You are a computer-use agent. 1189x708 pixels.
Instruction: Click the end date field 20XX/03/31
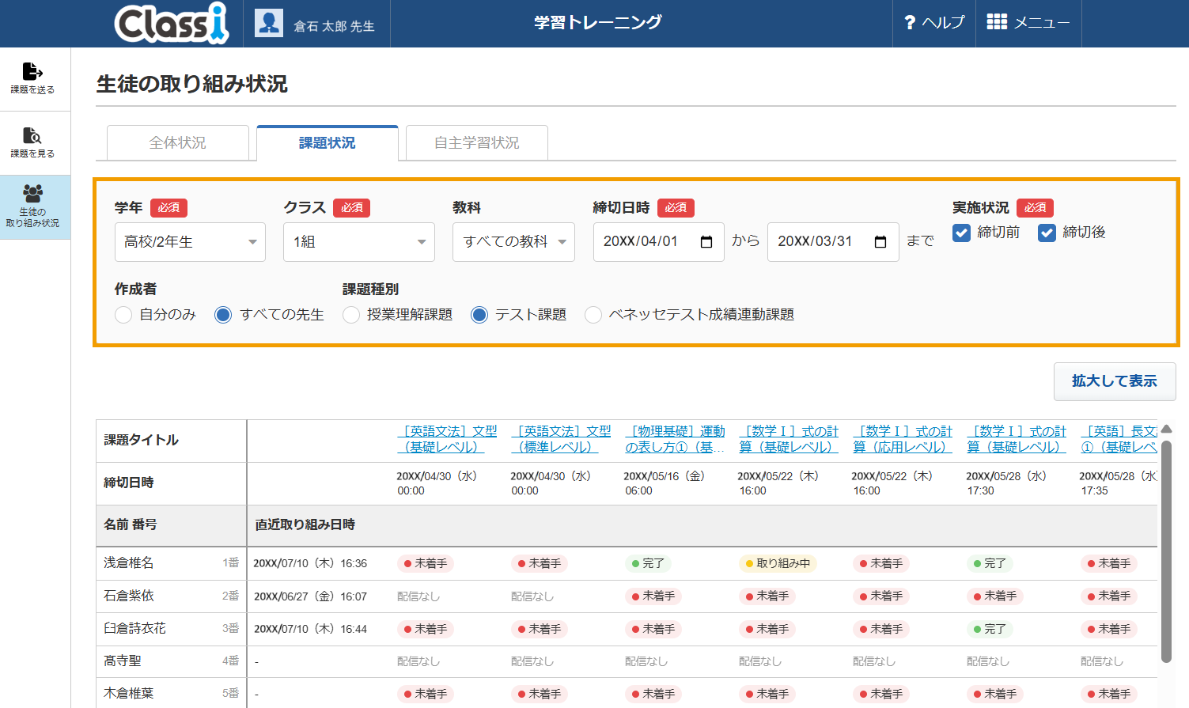(x=833, y=242)
